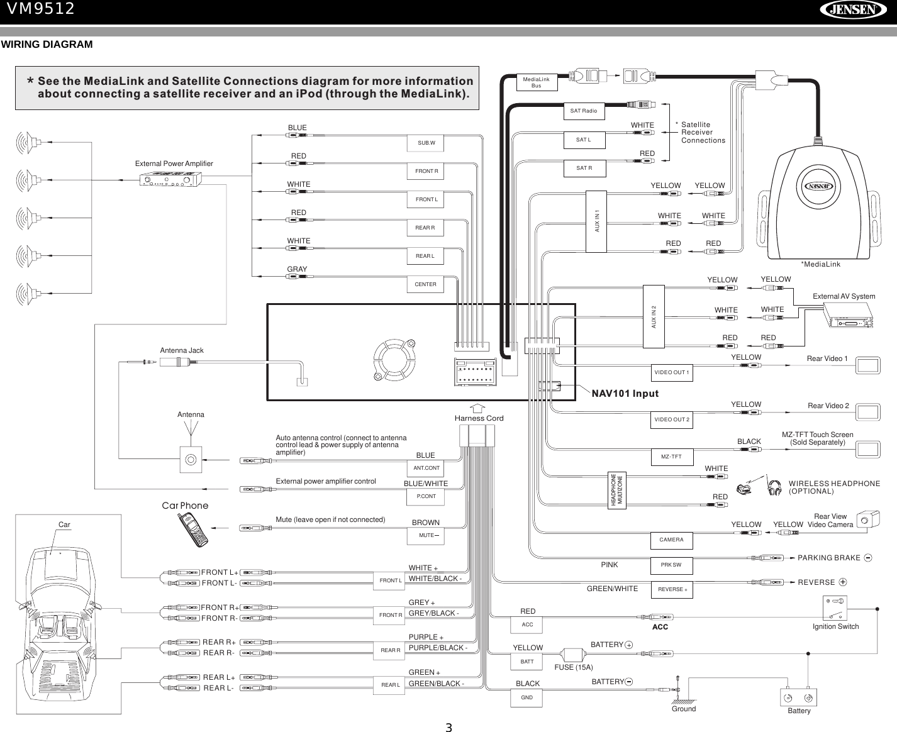
Task: Click the Jensen logo in the header
Action: [855, 10]
